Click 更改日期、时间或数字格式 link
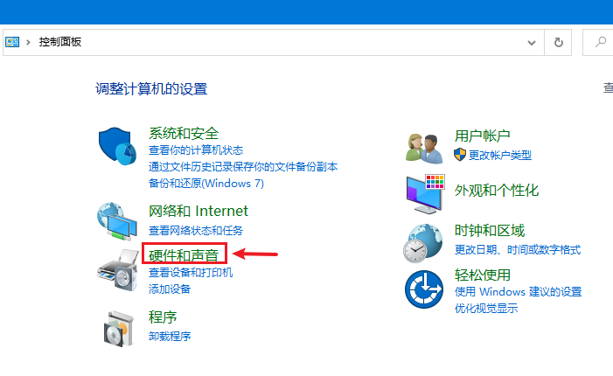Screen dimensions: 613x376 pos(518,249)
